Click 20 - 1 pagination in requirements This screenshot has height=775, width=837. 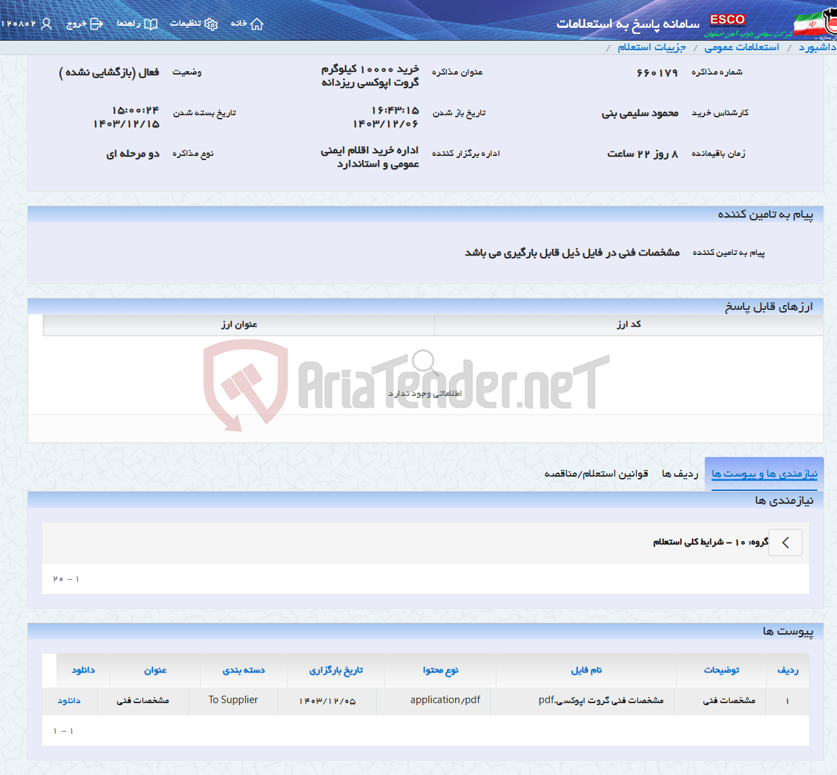pyautogui.click(x=66, y=579)
